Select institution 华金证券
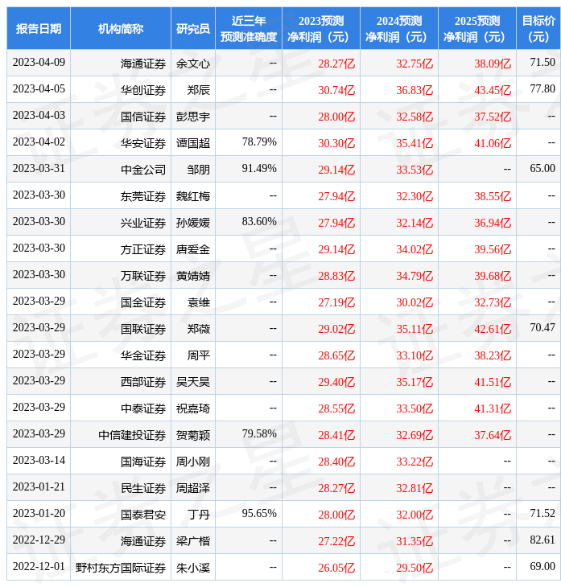This screenshot has height=587, width=561. pyautogui.click(x=142, y=355)
